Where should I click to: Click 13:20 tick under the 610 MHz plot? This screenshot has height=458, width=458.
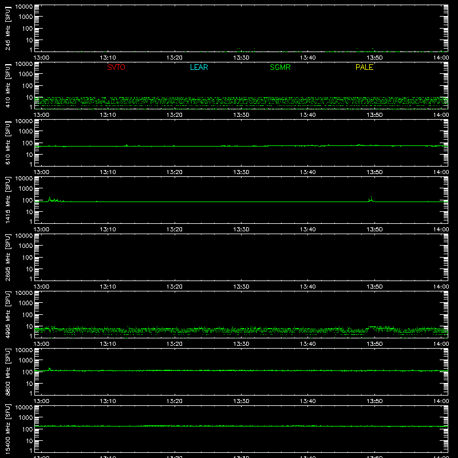(175, 172)
